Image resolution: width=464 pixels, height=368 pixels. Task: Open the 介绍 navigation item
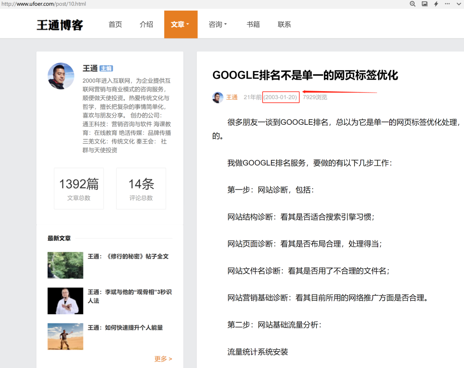pos(146,24)
